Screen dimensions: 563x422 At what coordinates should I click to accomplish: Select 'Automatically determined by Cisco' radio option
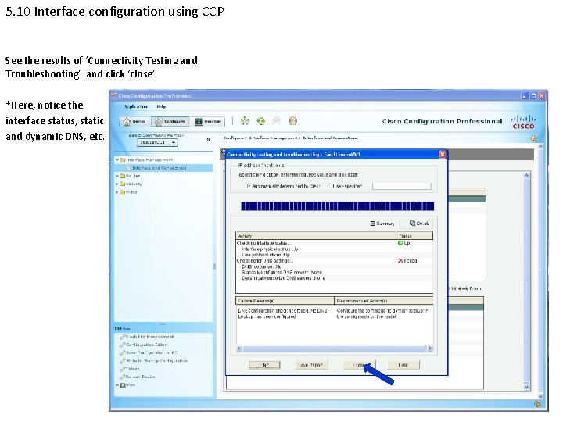tap(249, 186)
